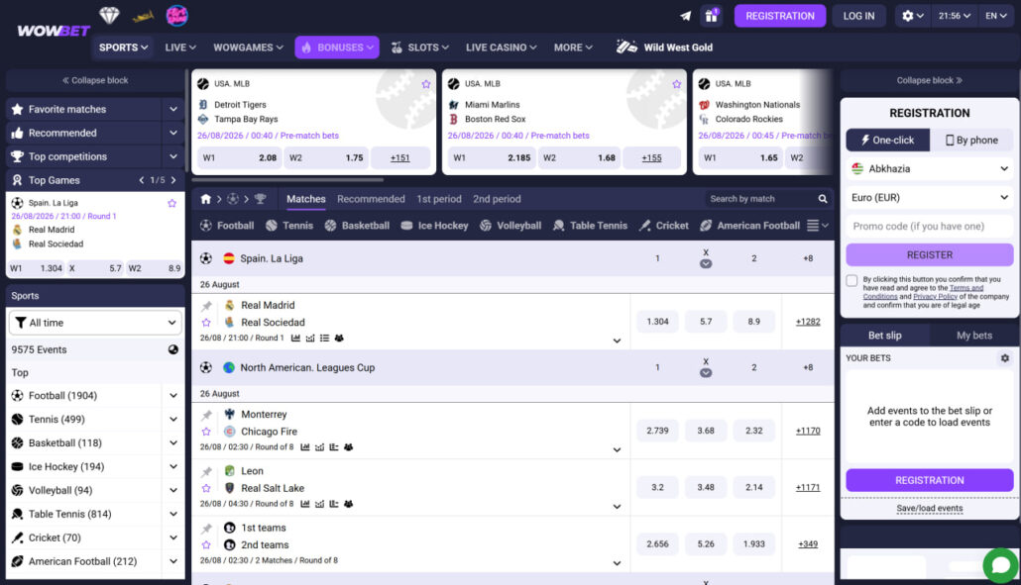Click the header REGISTRATION button
The width and height of the screenshot is (1021, 585).
[779, 16]
